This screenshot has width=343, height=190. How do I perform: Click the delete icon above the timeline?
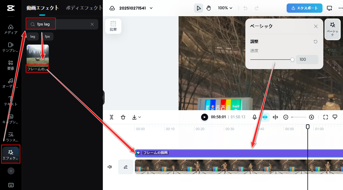[x=123, y=117]
